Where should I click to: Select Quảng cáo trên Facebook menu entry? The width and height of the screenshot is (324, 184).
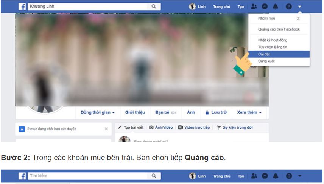[279, 29]
